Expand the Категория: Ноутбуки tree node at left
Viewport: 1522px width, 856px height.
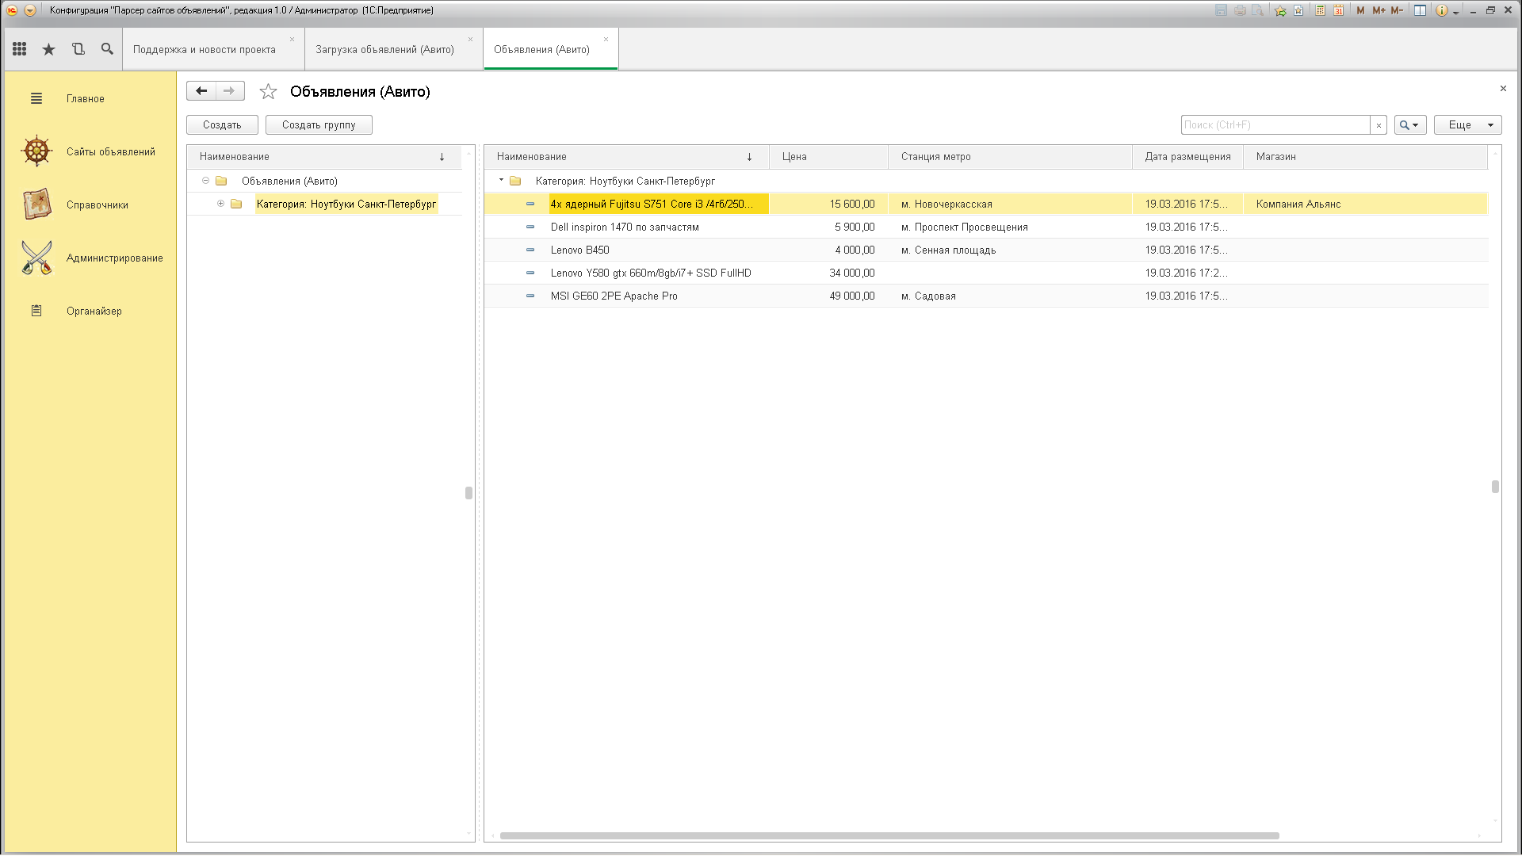220,204
